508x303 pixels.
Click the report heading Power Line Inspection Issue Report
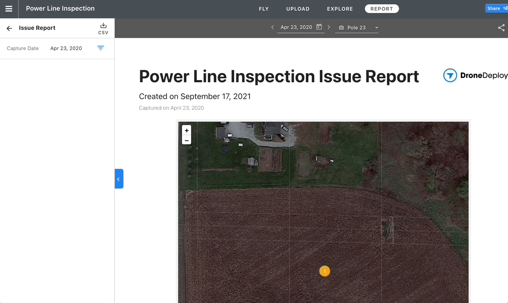(278, 76)
